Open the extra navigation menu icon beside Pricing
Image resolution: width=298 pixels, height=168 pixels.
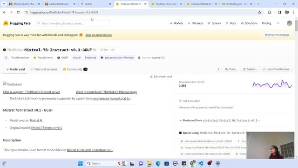coord(278,23)
